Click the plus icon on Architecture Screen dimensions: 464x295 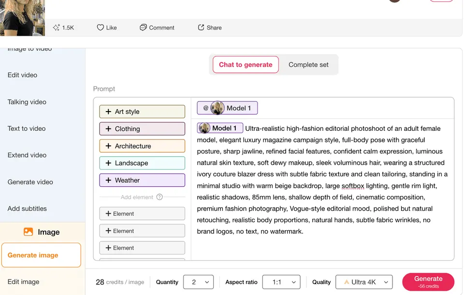(108, 146)
